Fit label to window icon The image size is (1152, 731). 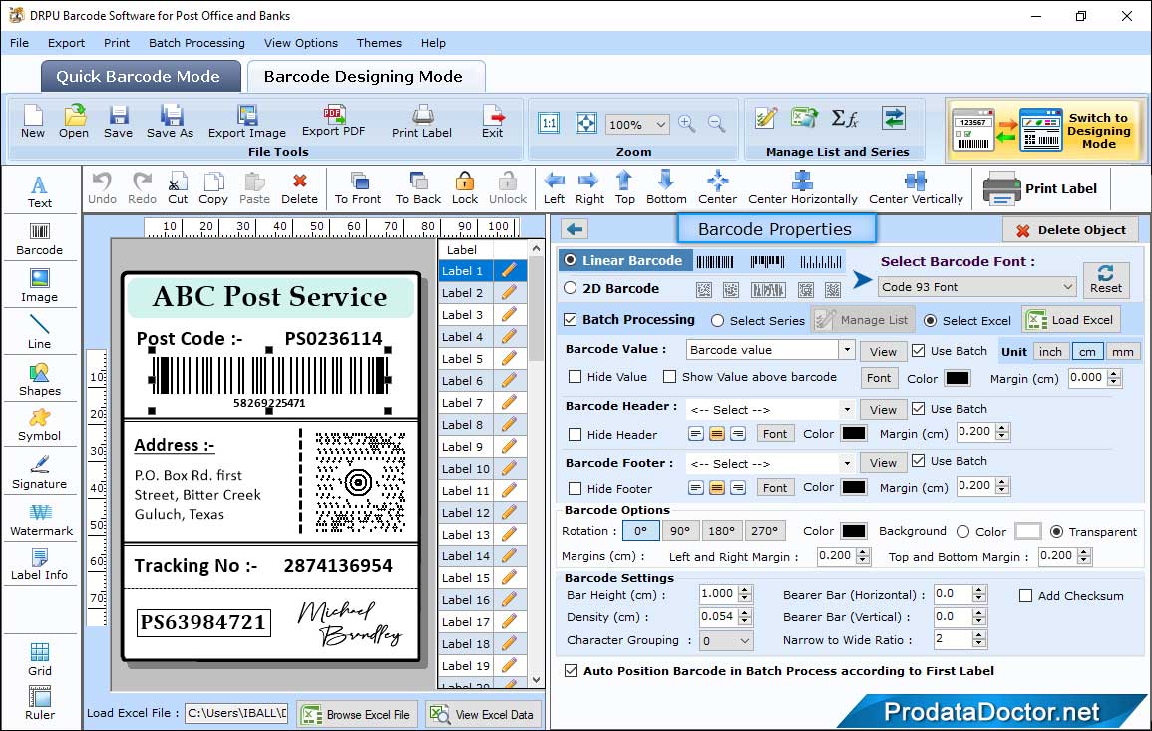coord(586,123)
